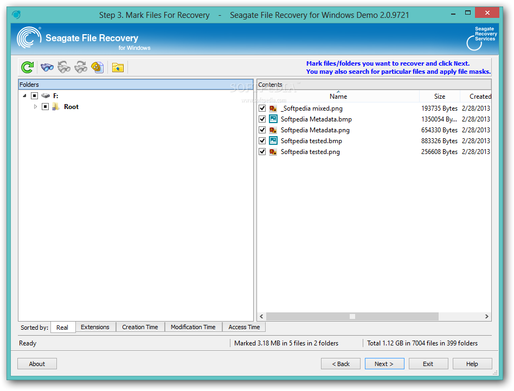Click the green Refresh arrow icon
The image size is (514, 391).
tap(28, 67)
